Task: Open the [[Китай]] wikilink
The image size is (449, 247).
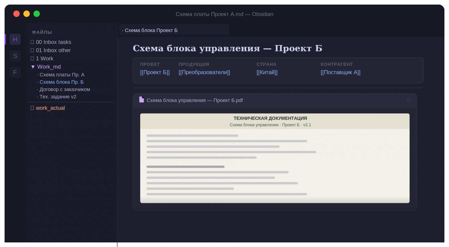Action: click(267, 72)
